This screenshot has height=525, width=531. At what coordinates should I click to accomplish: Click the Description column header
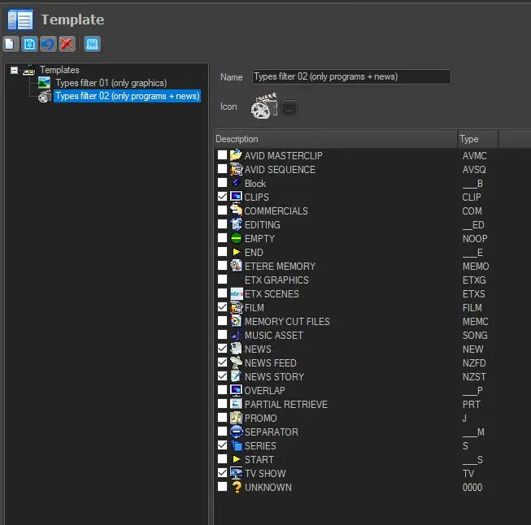tap(335, 139)
